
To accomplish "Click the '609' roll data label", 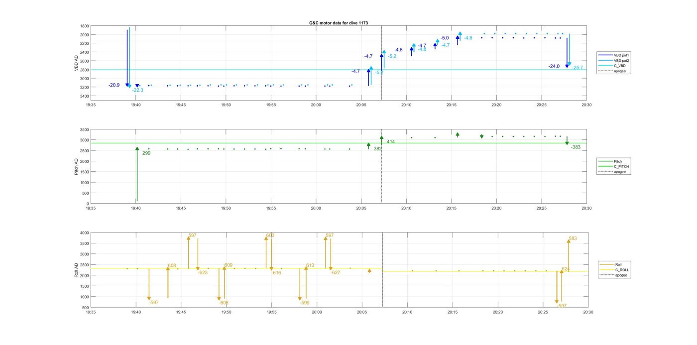I will (x=229, y=265).
